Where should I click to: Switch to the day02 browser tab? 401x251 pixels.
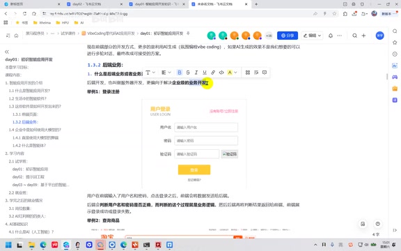coord(93,4)
